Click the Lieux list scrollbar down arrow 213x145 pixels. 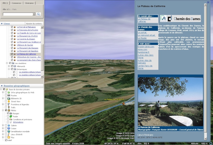click(x=42, y=76)
